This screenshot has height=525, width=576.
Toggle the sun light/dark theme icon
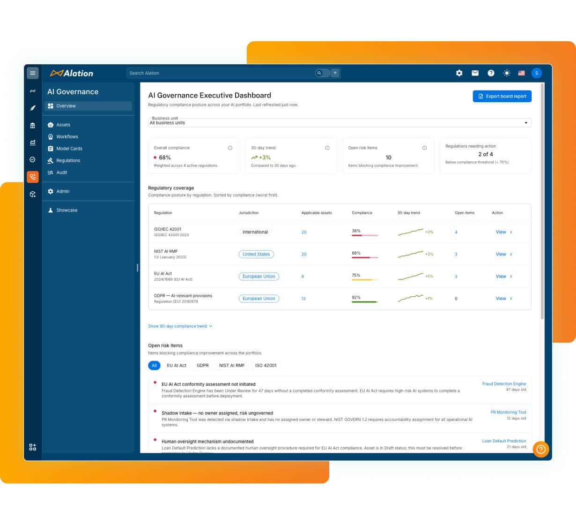click(507, 73)
